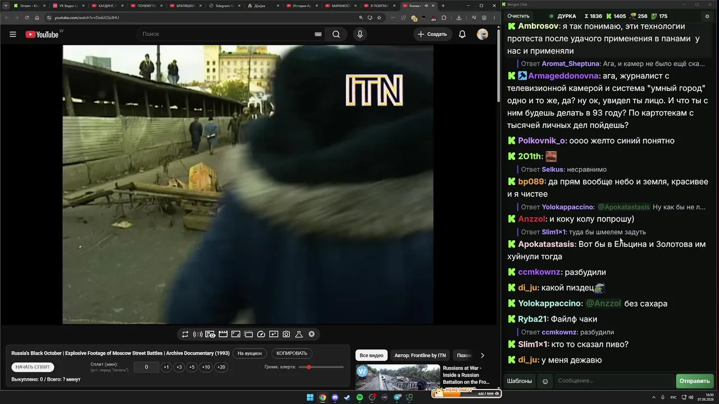Open the on-screen keyboard in search box

pyautogui.click(x=318, y=34)
